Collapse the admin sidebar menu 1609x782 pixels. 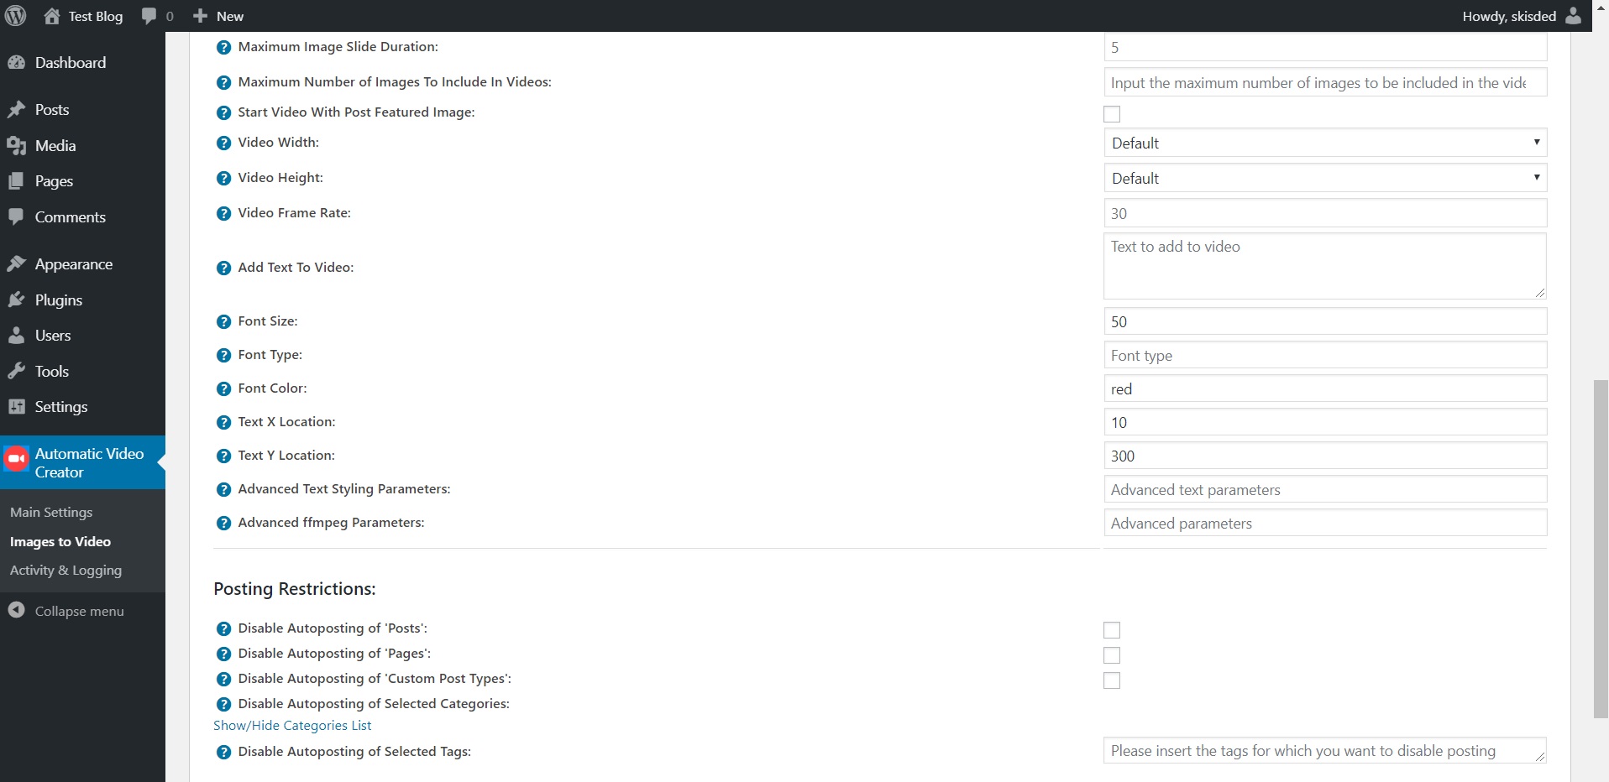(67, 610)
